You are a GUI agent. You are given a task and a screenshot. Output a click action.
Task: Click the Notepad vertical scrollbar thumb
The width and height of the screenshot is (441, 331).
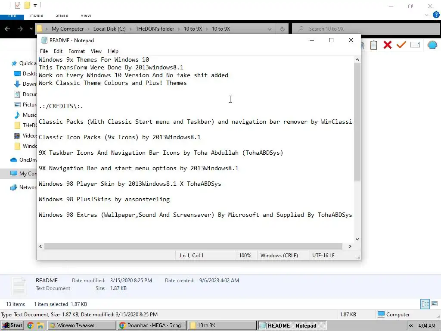357,122
